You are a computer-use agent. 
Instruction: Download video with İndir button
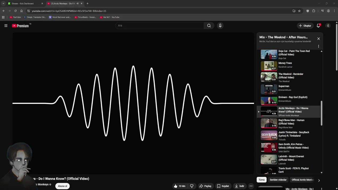tap(240, 186)
